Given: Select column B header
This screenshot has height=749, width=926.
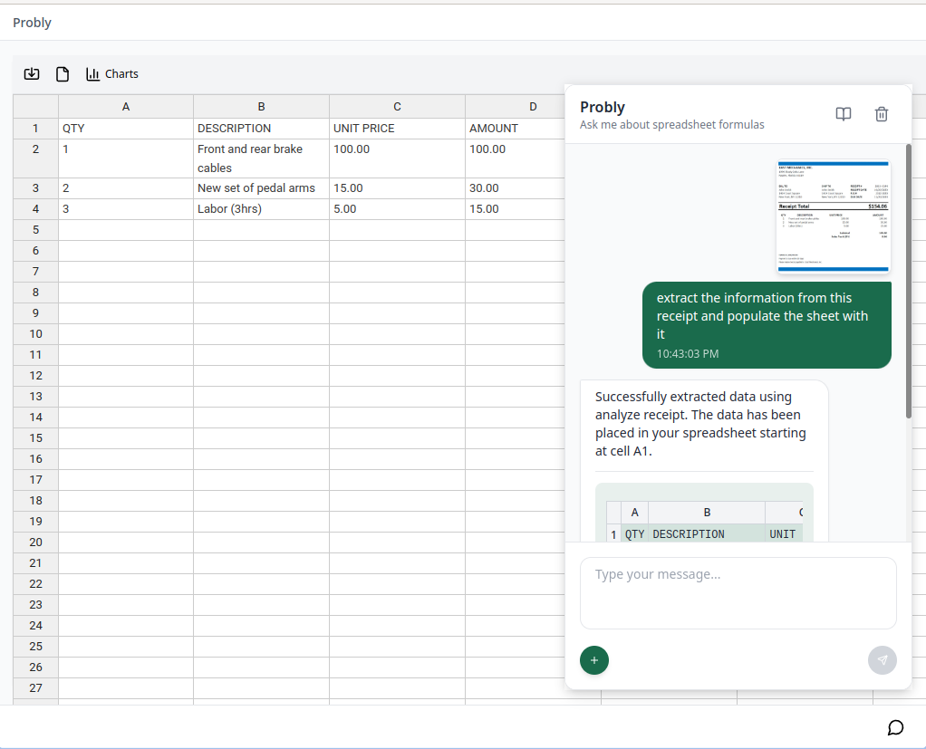Looking at the screenshot, I should [261, 107].
